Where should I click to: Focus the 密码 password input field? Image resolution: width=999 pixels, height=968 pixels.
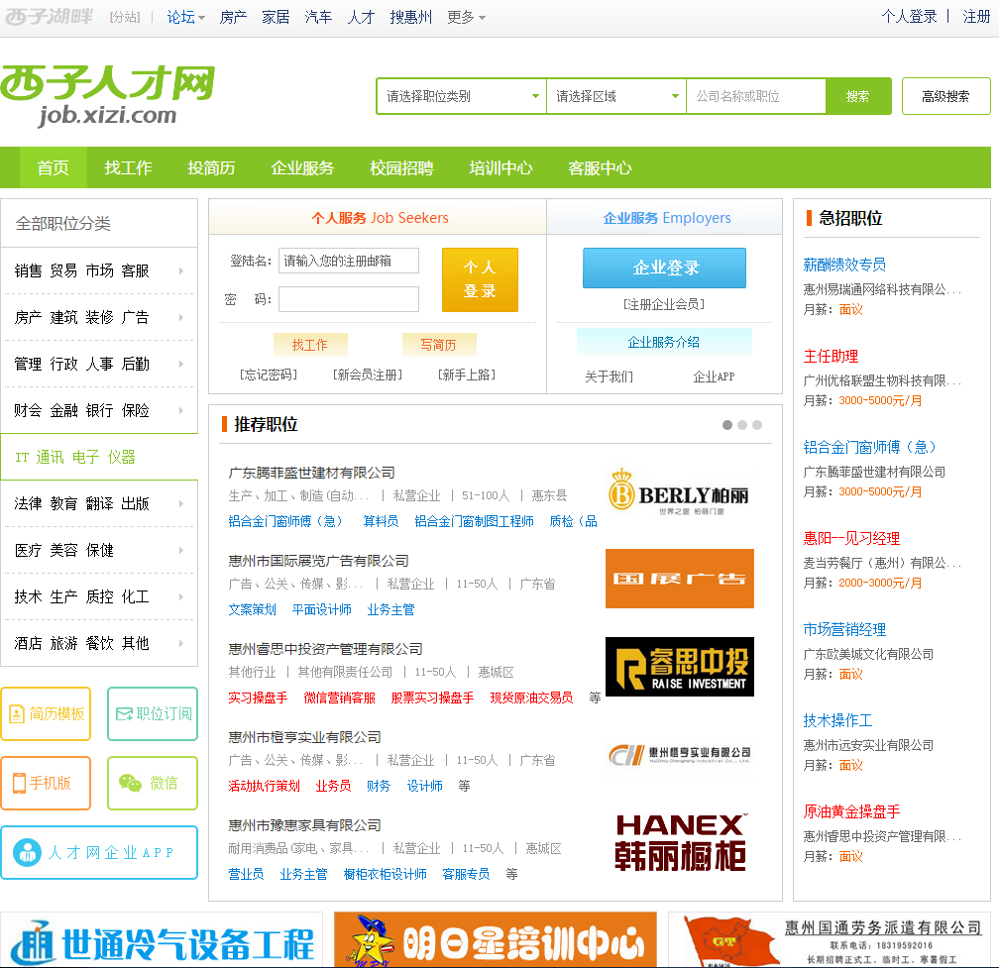pyautogui.click(x=349, y=298)
